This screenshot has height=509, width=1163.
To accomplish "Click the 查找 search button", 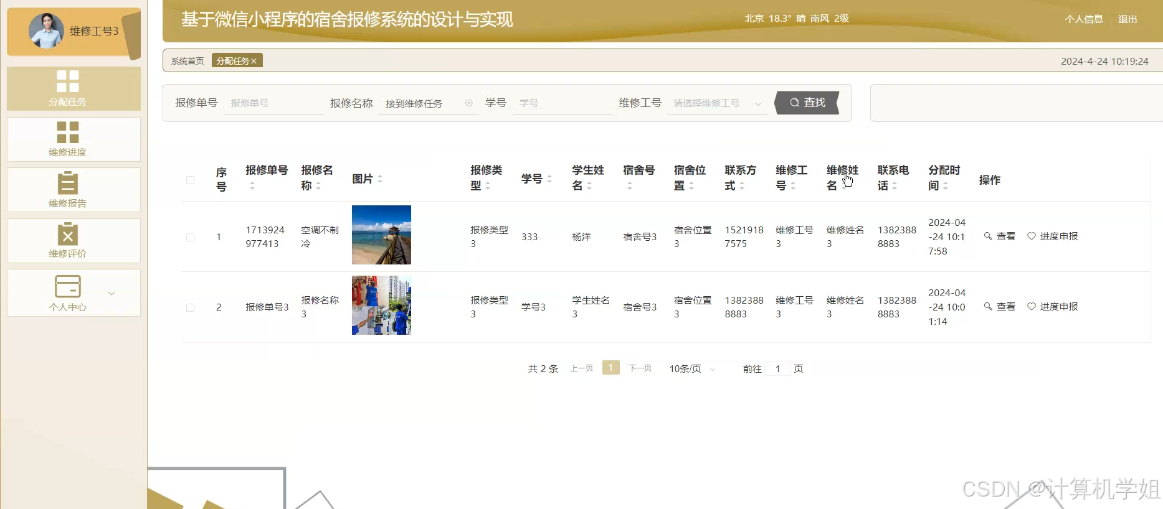I will click(807, 103).
